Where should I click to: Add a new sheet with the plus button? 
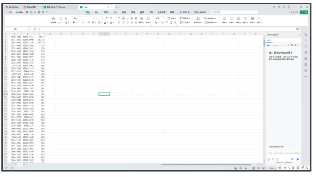pyautogui.click(x=24, y=165)
